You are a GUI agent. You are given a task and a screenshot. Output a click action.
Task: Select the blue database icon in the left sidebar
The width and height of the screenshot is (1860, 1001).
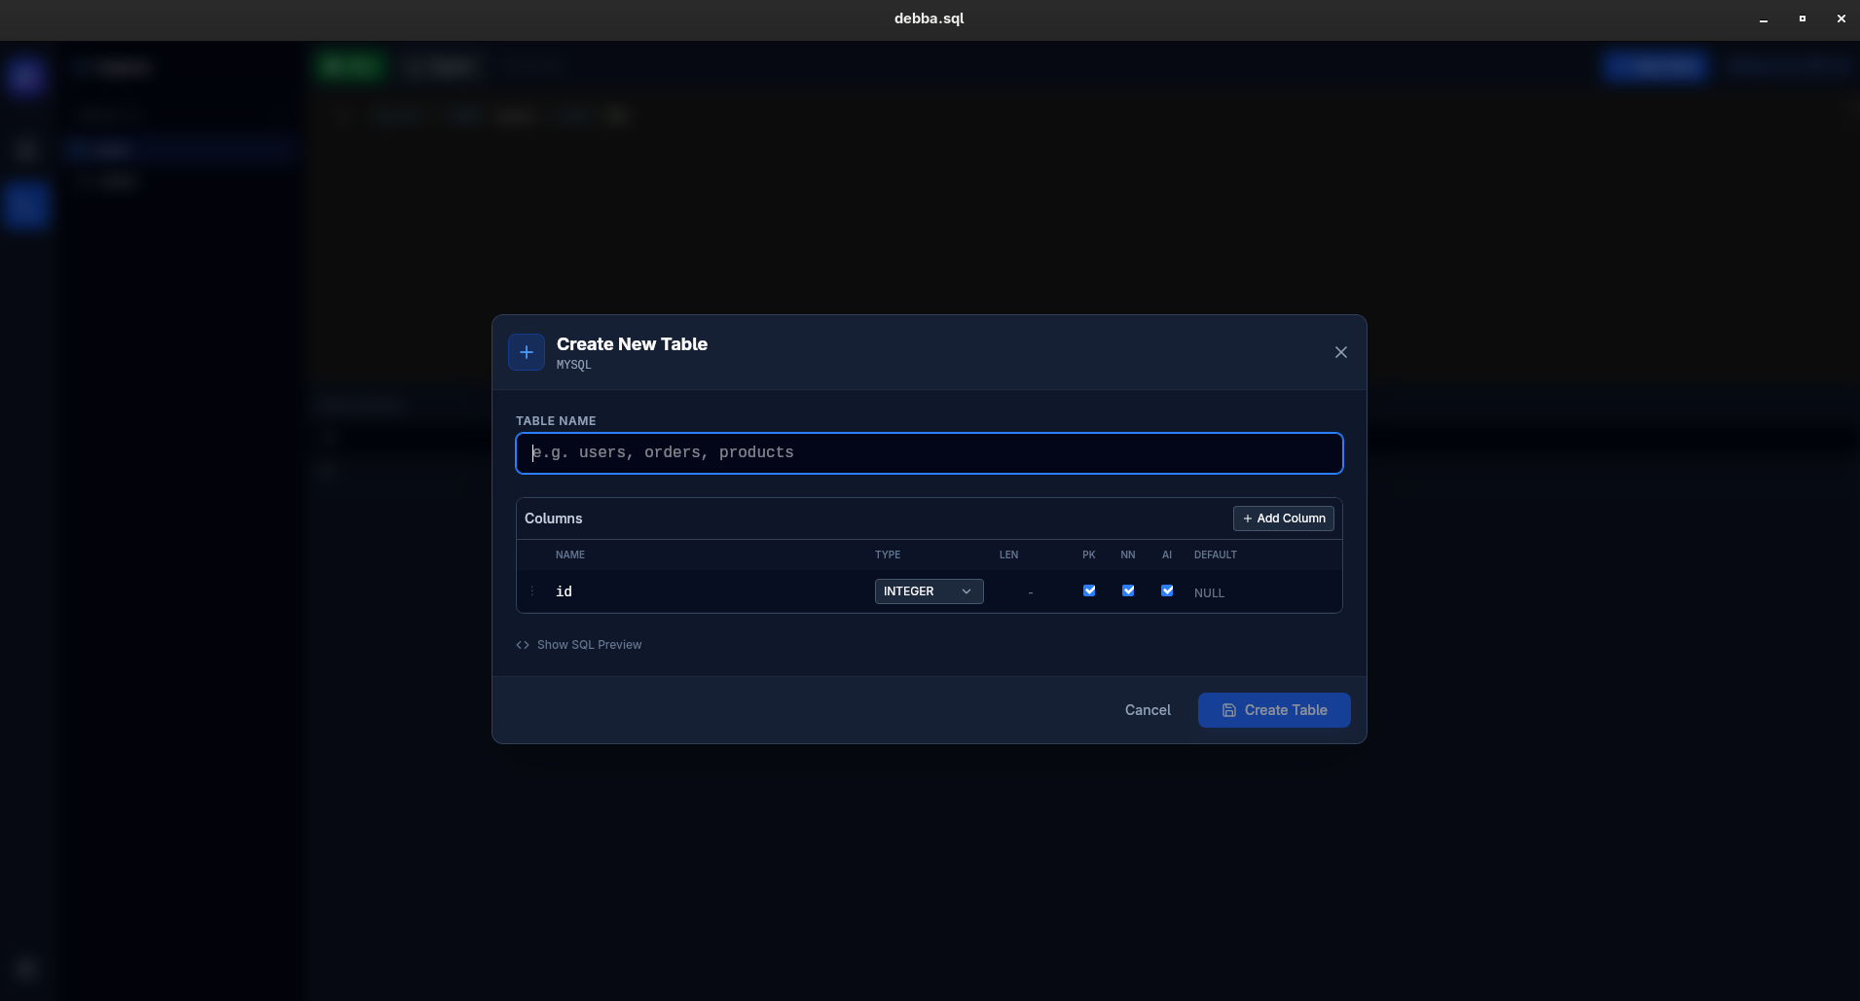point(26,205)
